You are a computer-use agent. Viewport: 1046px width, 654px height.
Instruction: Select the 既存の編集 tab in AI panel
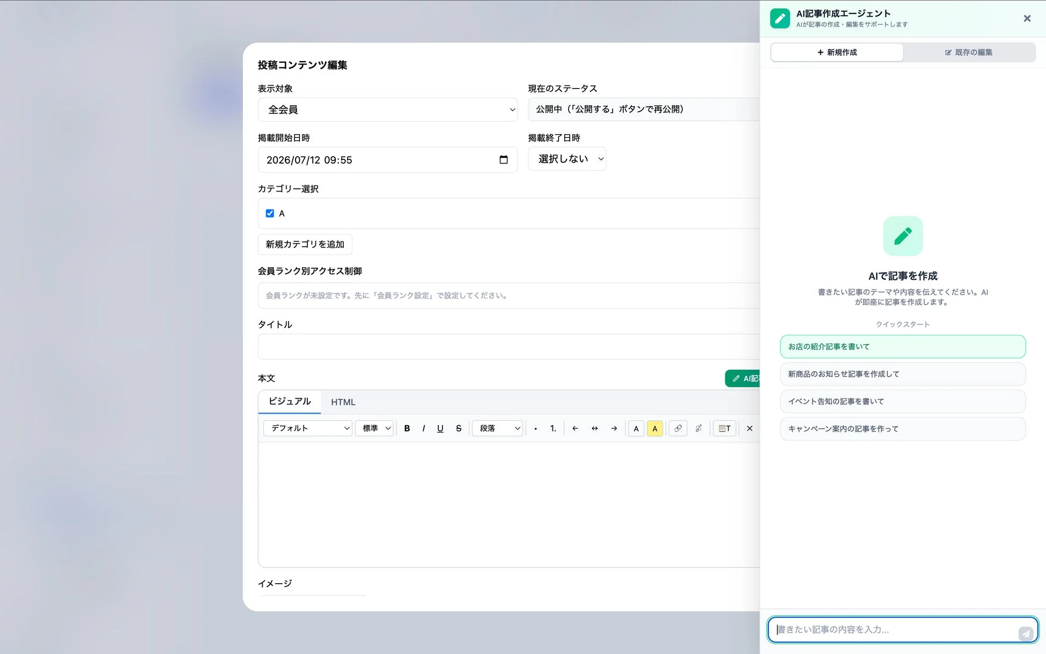969,53
